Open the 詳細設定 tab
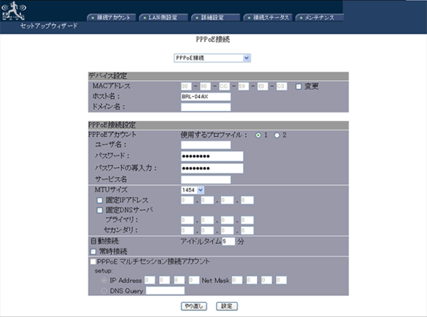427x317 pixels. (x=215, y=18)
